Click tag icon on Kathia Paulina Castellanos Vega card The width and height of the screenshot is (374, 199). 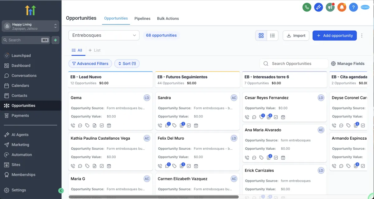click(87, 166)
